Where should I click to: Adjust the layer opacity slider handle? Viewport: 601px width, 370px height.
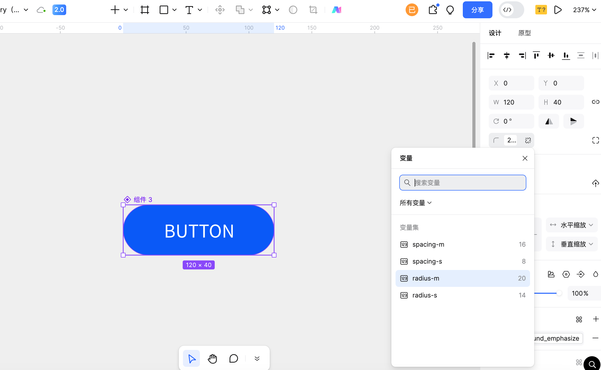559,293
